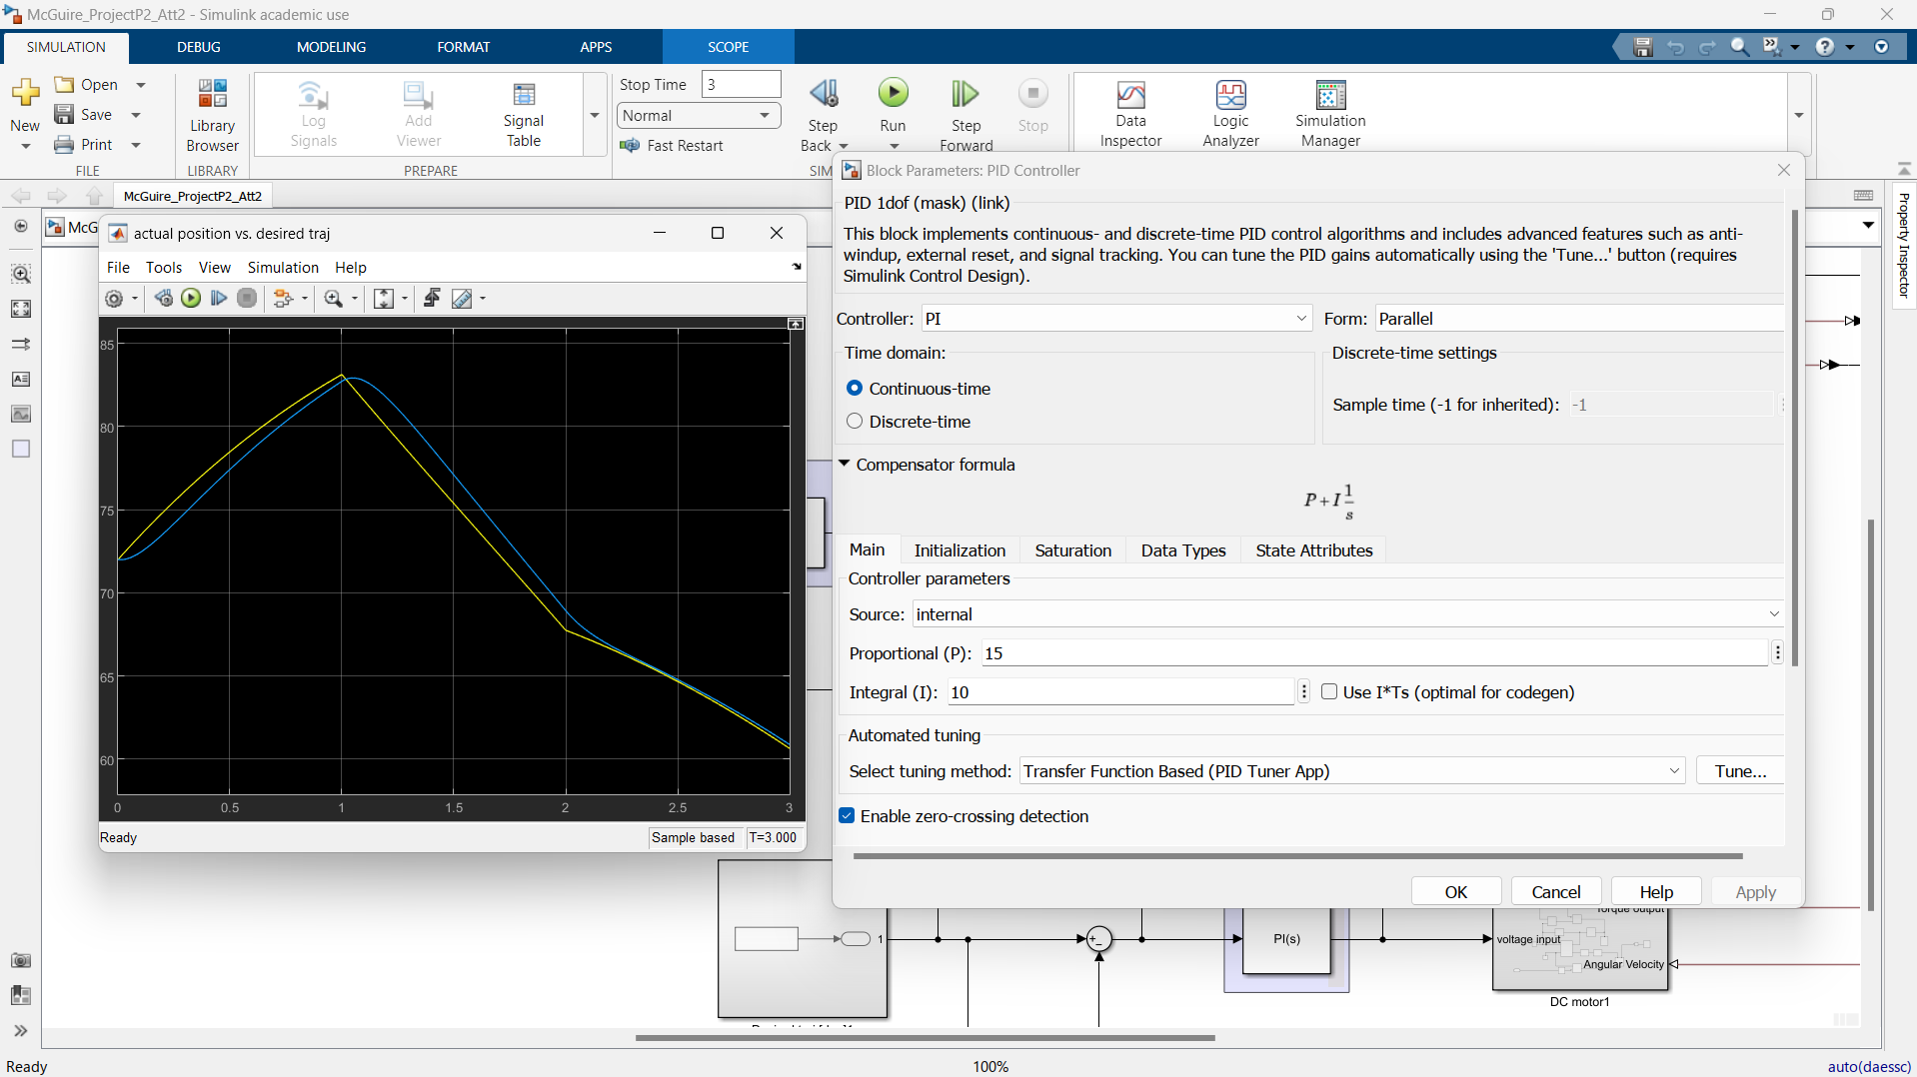Switch to the APPS ribbon tab
The height and width of the screenshot is (1077, 1917).
click(596, 47)
